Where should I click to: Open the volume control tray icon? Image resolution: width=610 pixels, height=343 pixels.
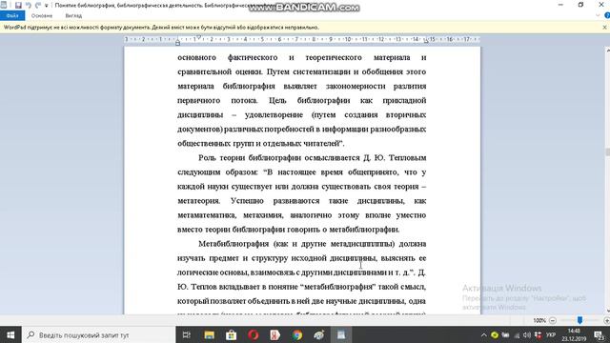527,334
